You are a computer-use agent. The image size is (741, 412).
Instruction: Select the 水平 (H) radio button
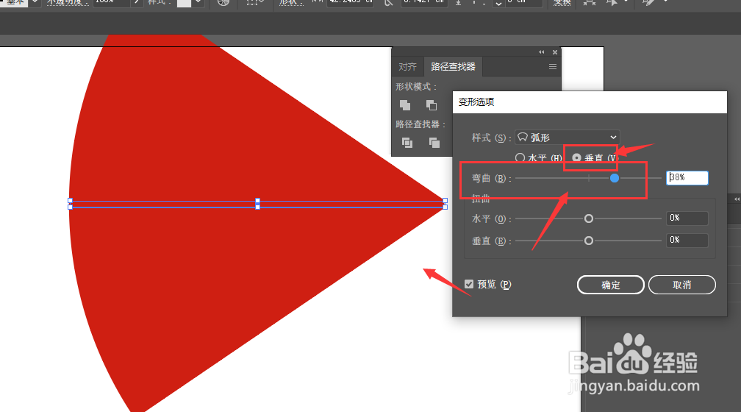tap(520, 157)
